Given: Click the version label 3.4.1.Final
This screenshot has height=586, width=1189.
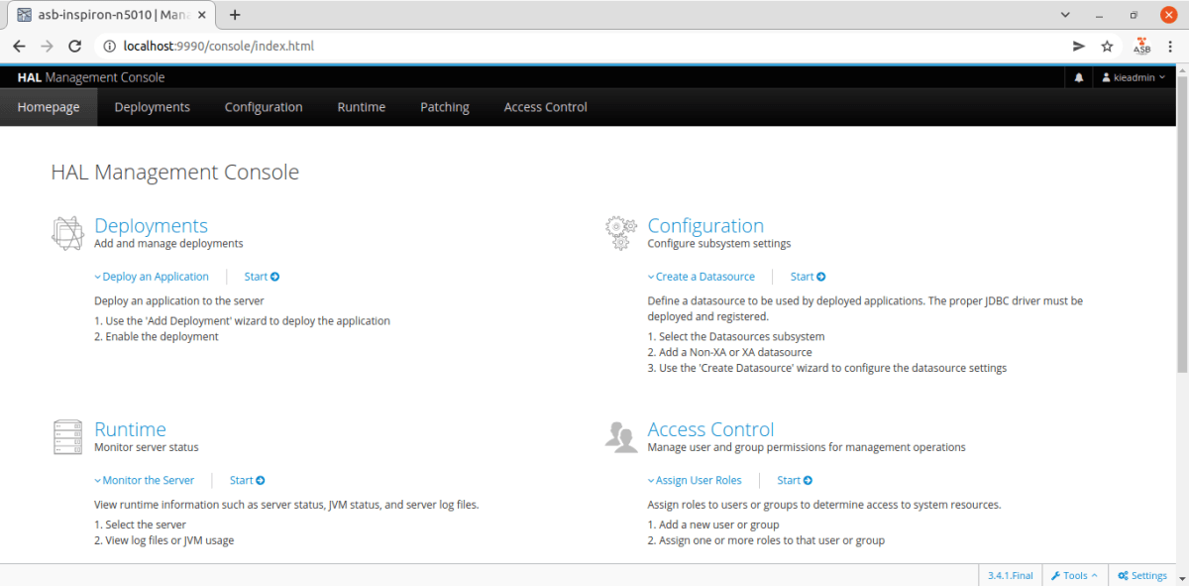Looking at the screenshot, I should click(1009, 575).
